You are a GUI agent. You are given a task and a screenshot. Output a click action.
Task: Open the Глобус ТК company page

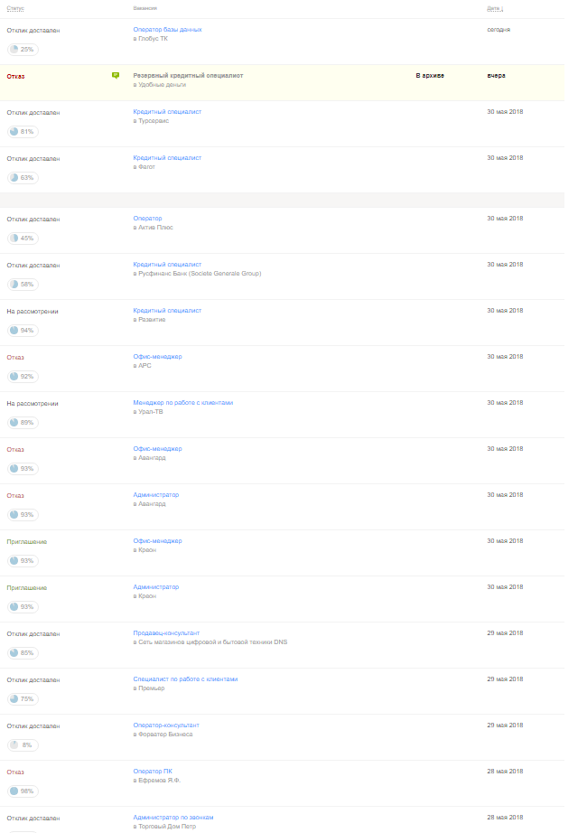154,38
